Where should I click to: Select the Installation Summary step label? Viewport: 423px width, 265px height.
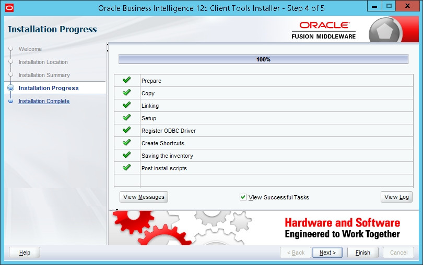coord(44,75)
